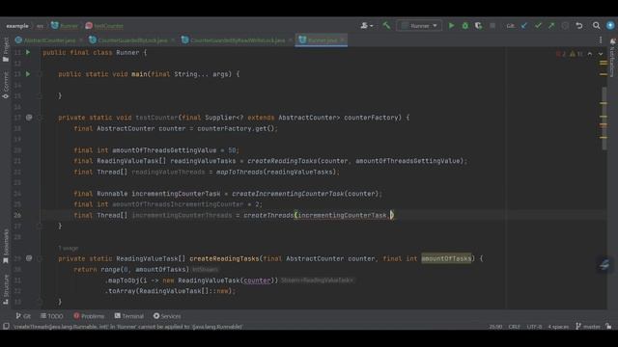618x347 pixels.
Task: Open the TODO tool window tab
Action: pyautogui.click(x=51, y=316)
